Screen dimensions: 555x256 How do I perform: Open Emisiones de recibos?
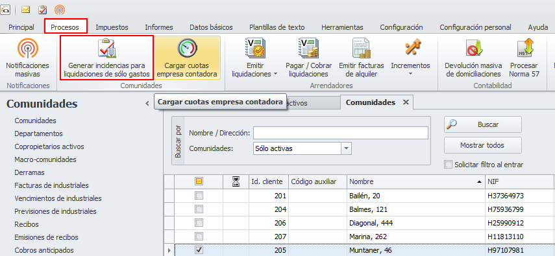(46, 237)
